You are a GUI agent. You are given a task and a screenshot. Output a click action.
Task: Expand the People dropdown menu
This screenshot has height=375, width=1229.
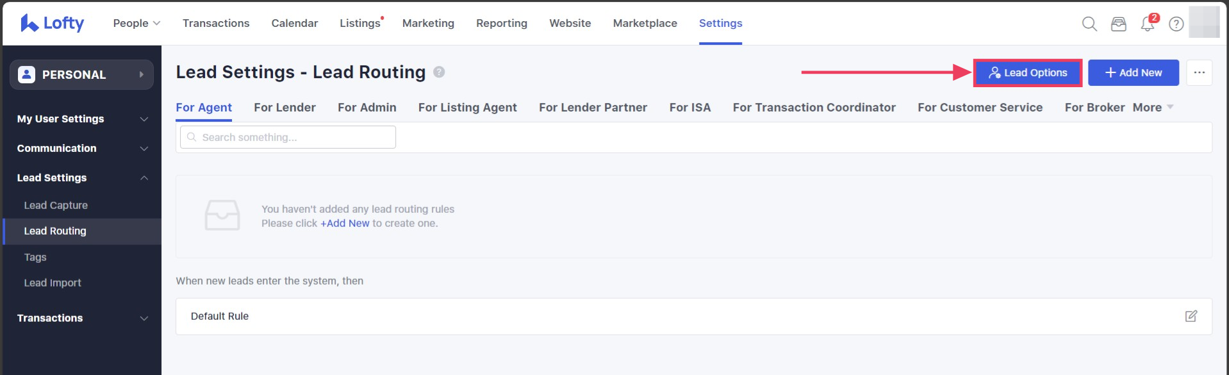[136, 23]
